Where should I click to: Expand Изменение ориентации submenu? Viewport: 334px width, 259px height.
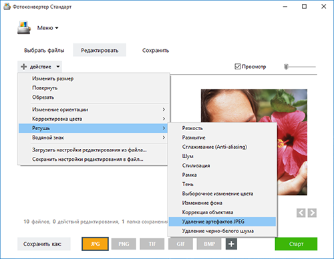click(94, 109)
